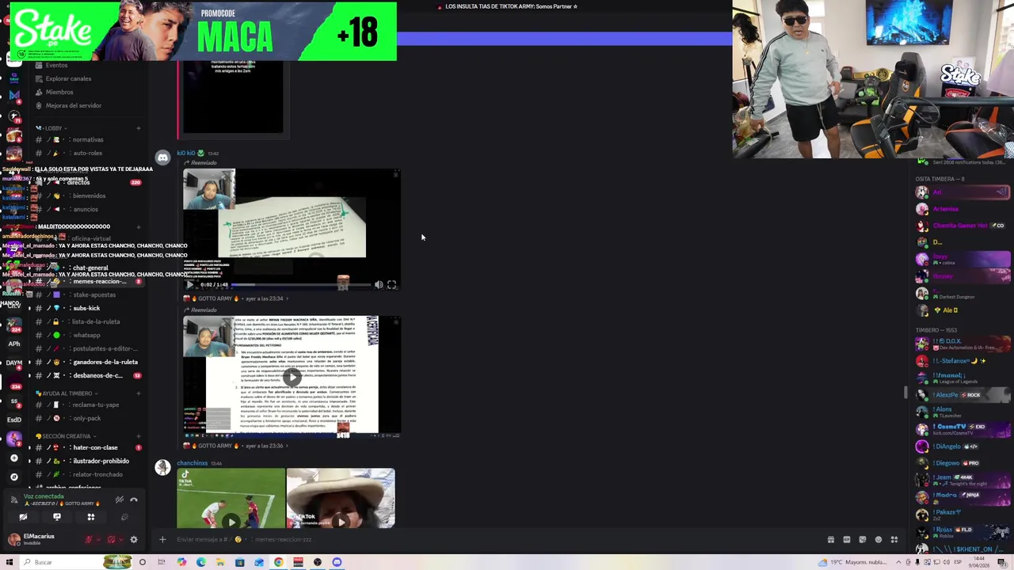Disconnect from the voice channel
1014x570 pixels.
[134, 500]
